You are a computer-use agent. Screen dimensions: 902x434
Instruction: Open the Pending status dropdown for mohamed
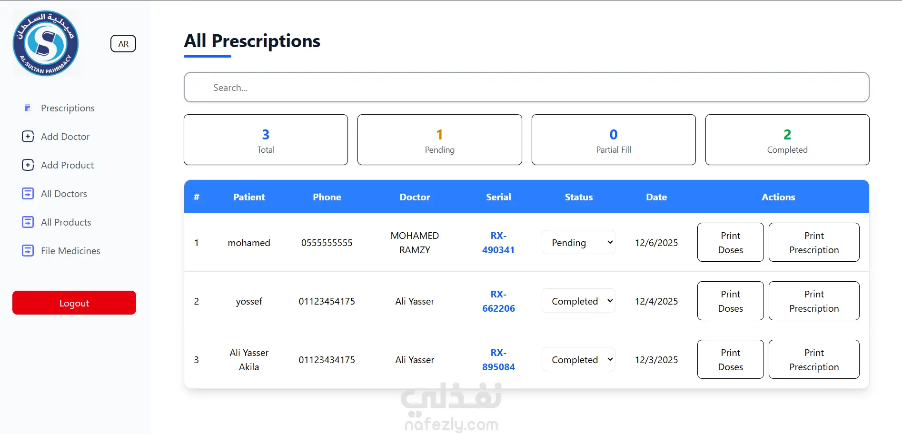(578, 243)
